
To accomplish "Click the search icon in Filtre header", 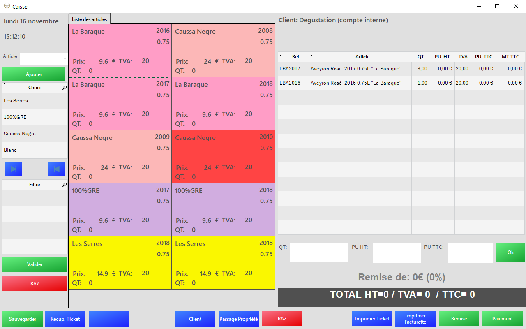I will 65,185.
